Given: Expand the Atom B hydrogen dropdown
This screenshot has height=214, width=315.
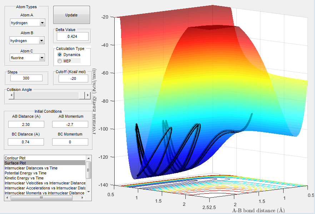Looking at the screenshot, I should click(x=27, y=41).
